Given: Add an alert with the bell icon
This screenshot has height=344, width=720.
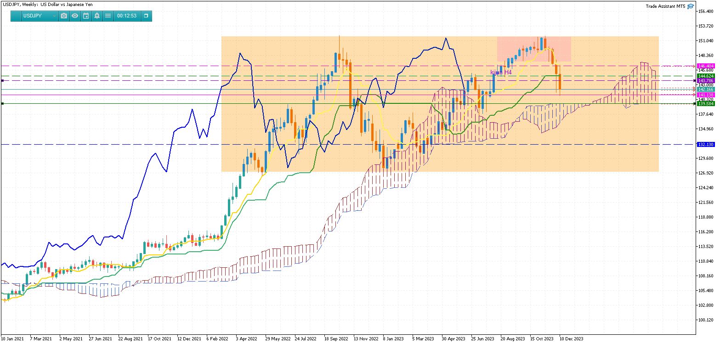Looking at the screenshot, I should click(x=97, y=16).
